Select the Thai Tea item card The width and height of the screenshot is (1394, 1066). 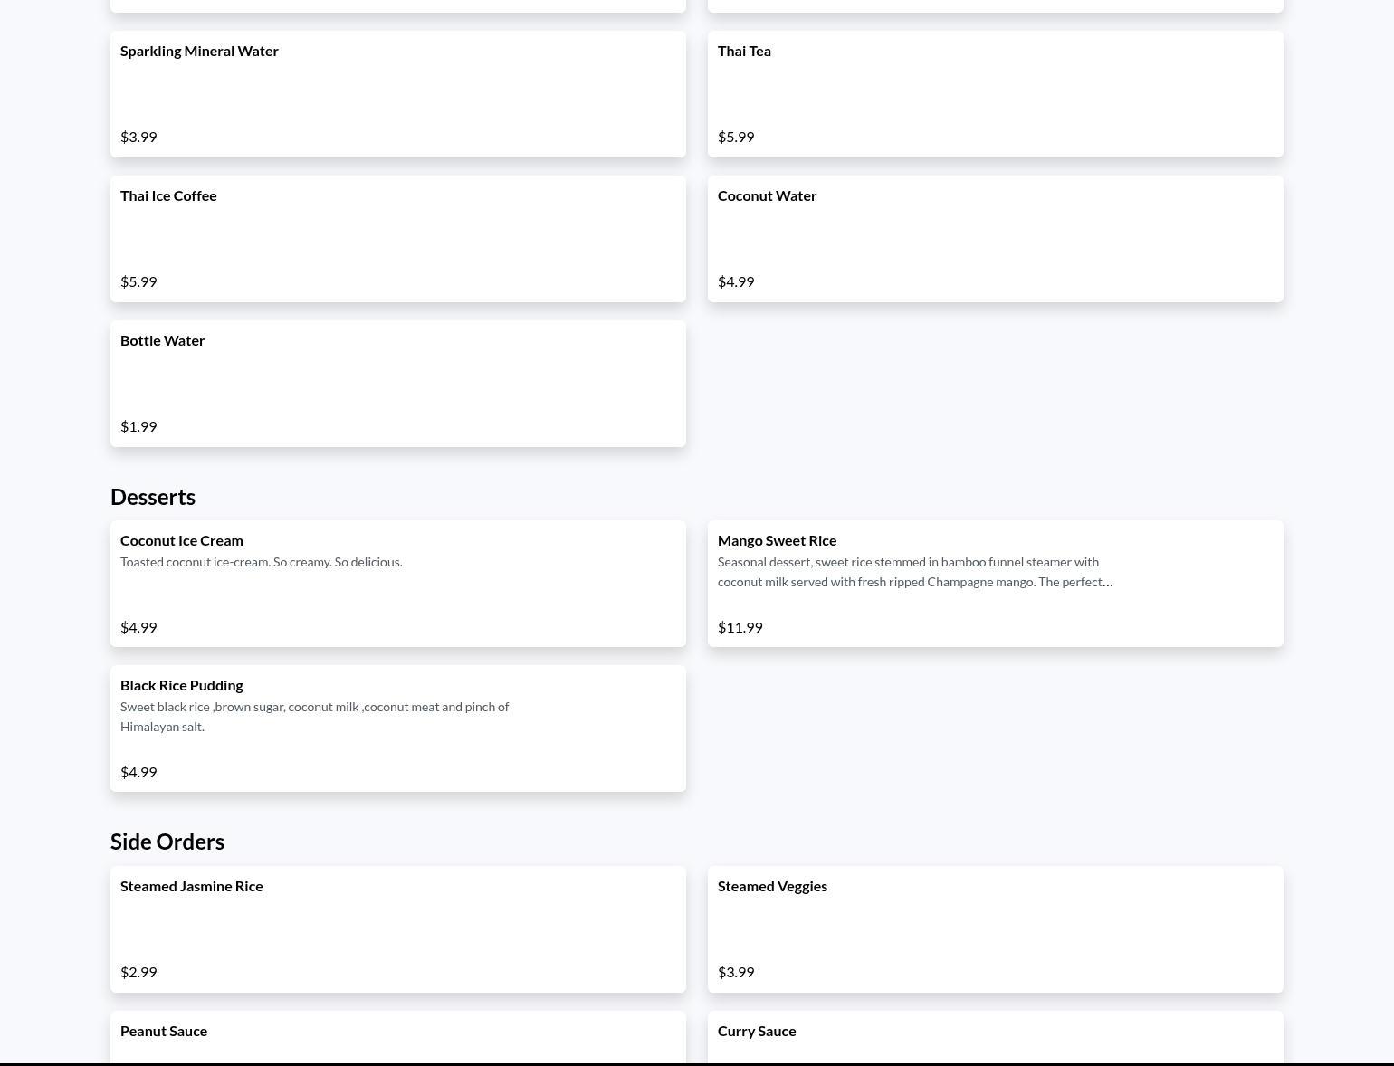coord(995,94)
